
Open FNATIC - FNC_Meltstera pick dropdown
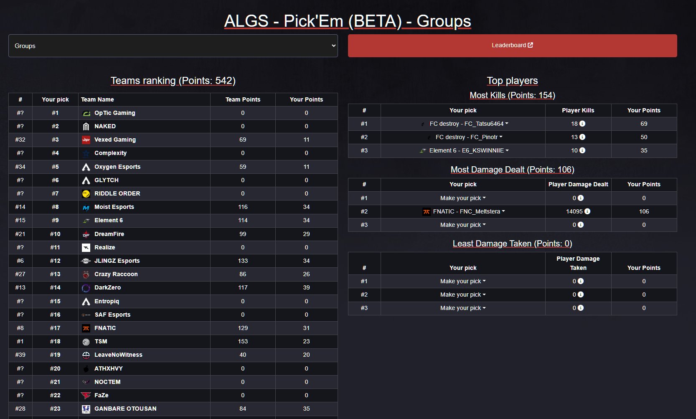coord(464,211)
